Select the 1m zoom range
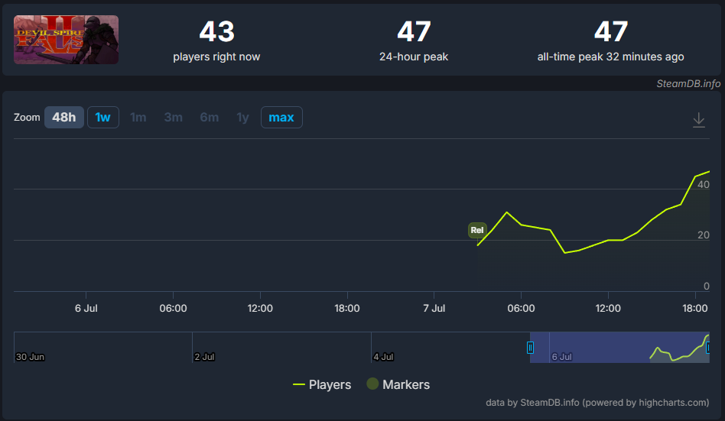 tap(138, 118)
